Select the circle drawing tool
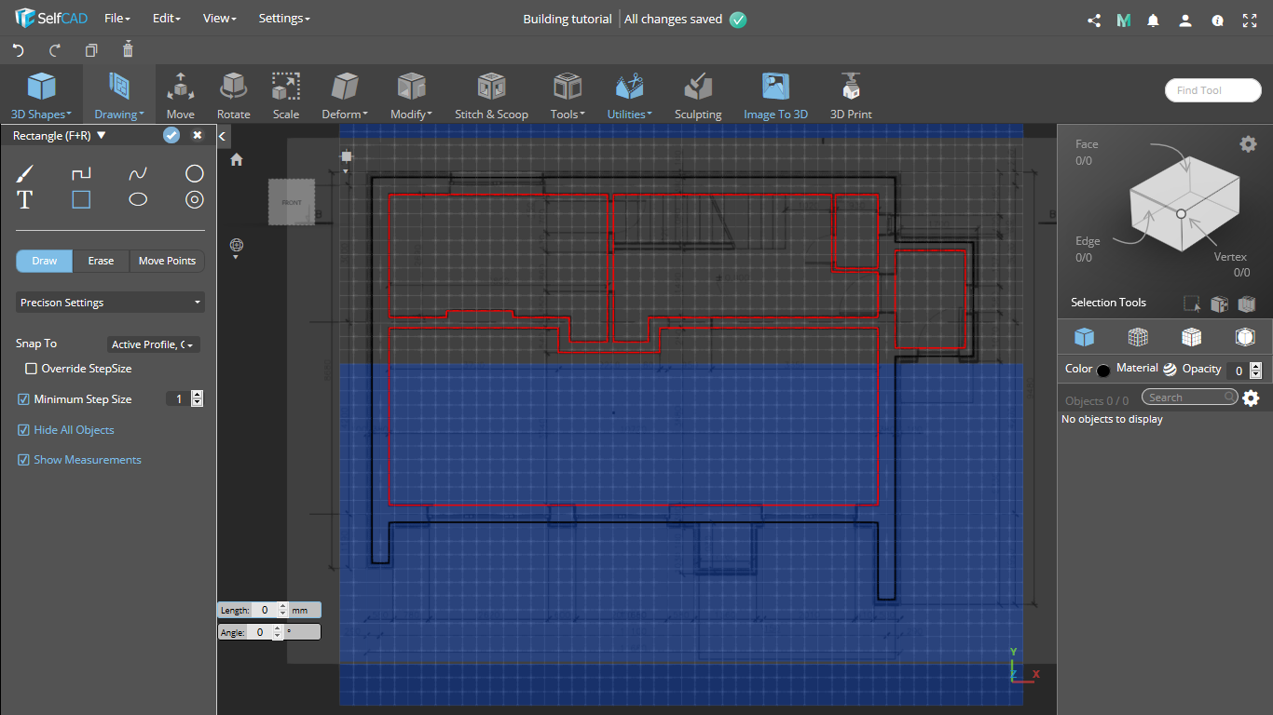 pos(194,173)
